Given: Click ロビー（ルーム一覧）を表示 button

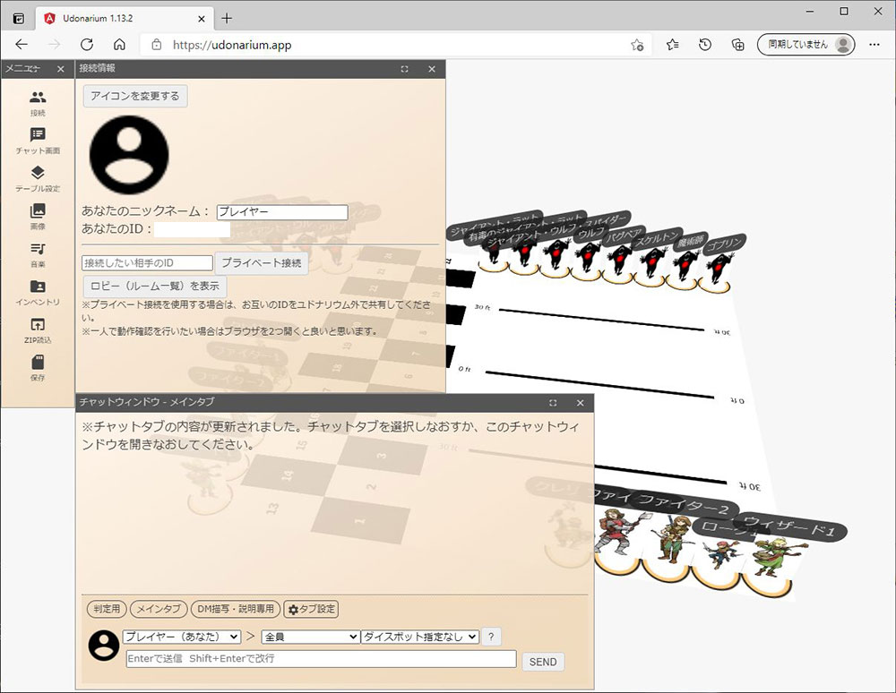Looking at the screenshot, I should pyautogui.click(x=155, y=286).
